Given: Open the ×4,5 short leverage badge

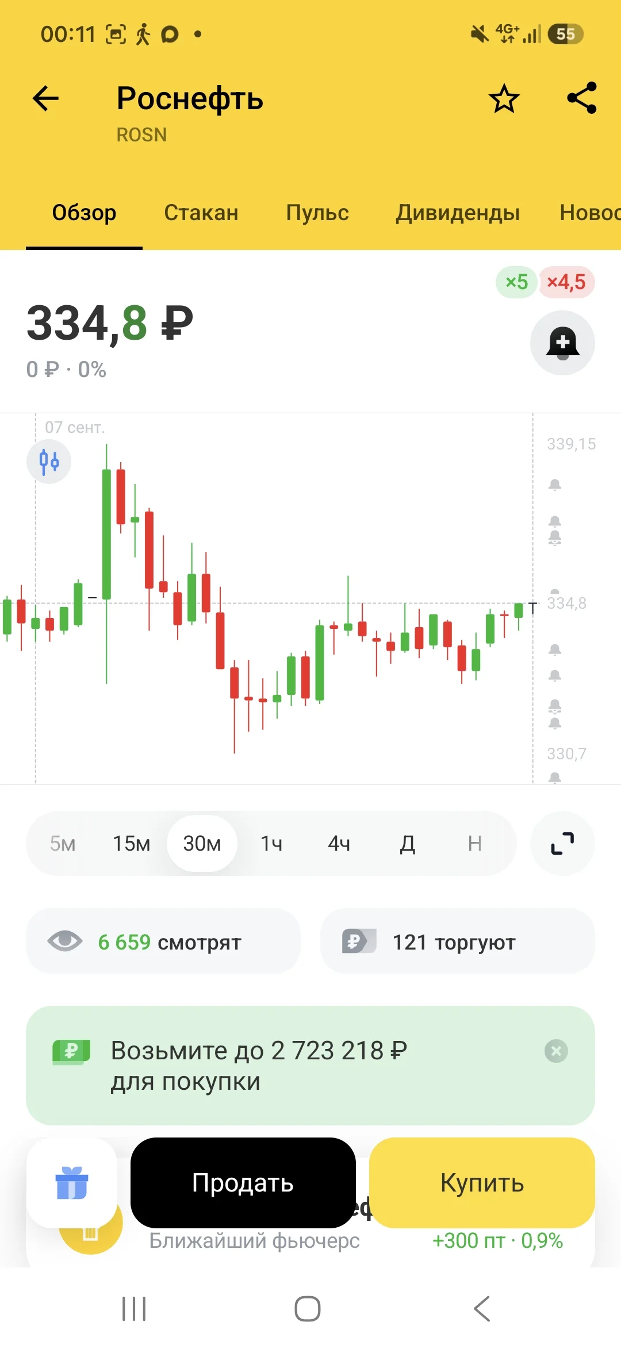Looking at the screenshot, I should tap(566, 282).
